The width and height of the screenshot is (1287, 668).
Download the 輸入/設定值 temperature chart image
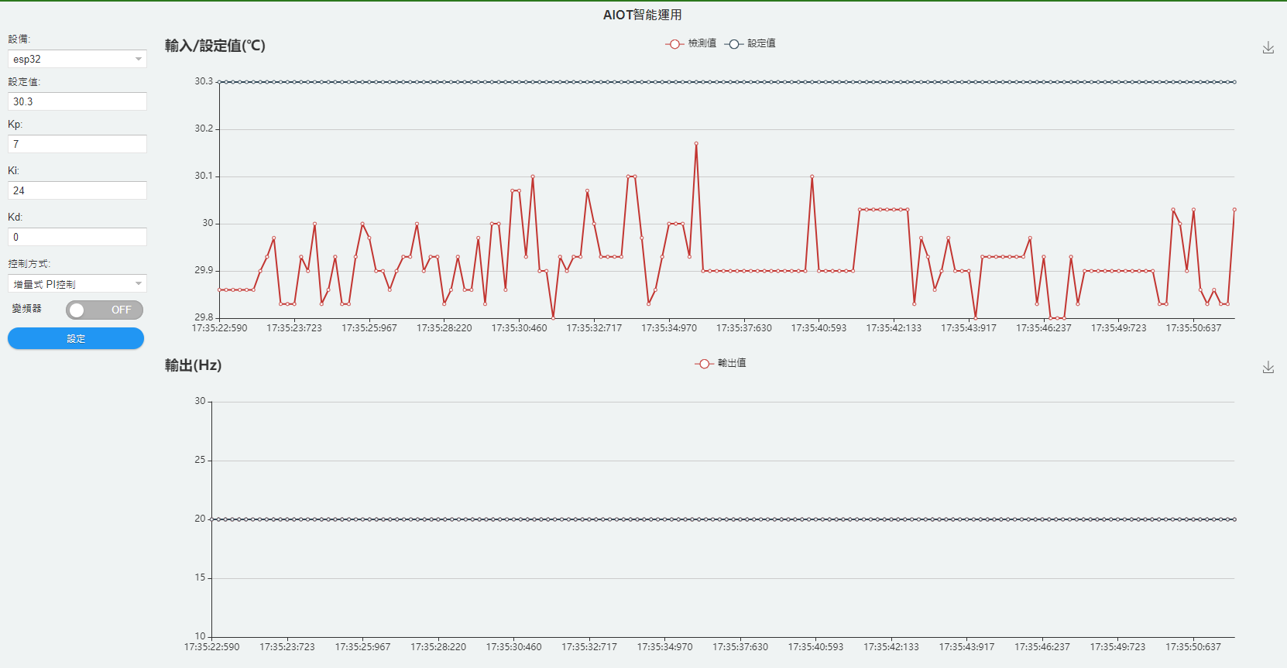tap(1268, 48)
